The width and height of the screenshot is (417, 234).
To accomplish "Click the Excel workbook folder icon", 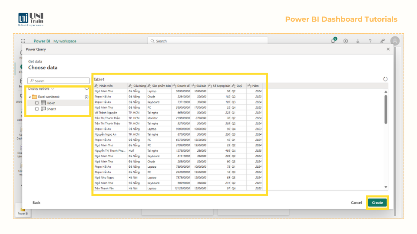I will click(x=34, y=97).
